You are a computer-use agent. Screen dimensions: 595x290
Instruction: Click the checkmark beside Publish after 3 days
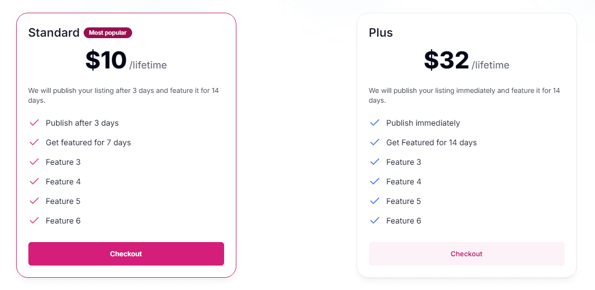pyautogui.click(x=34, y=123)
